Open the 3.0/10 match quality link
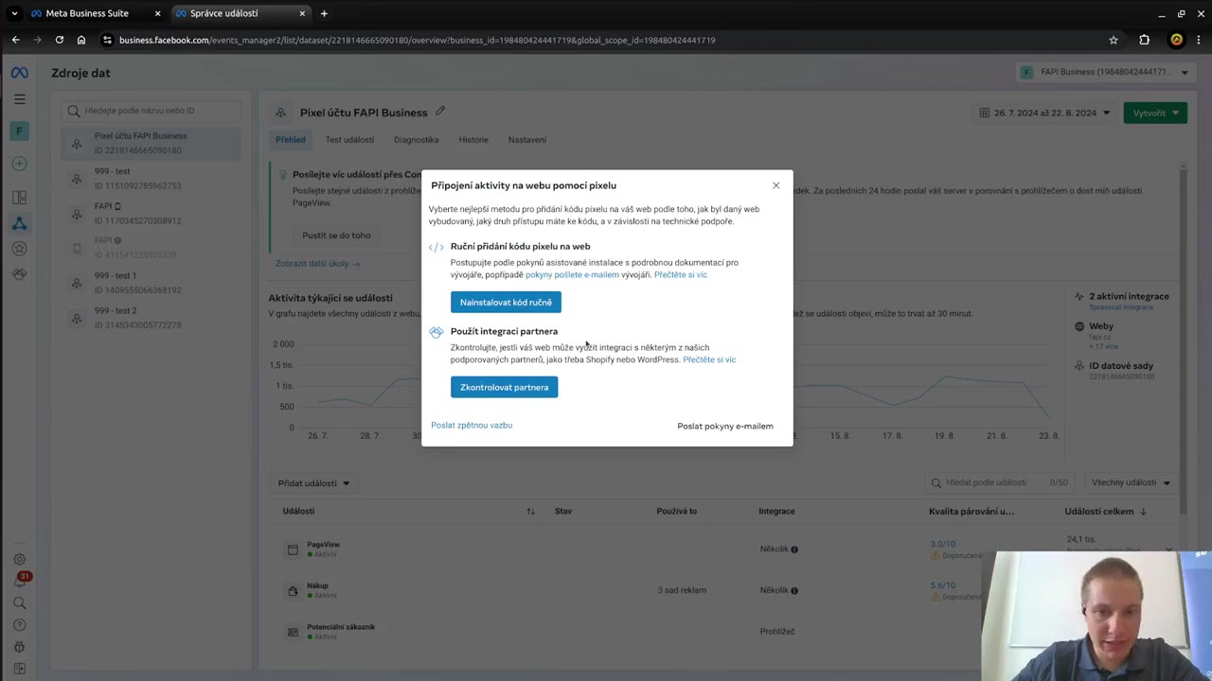 pyautogui.click(x=943, y=545)
